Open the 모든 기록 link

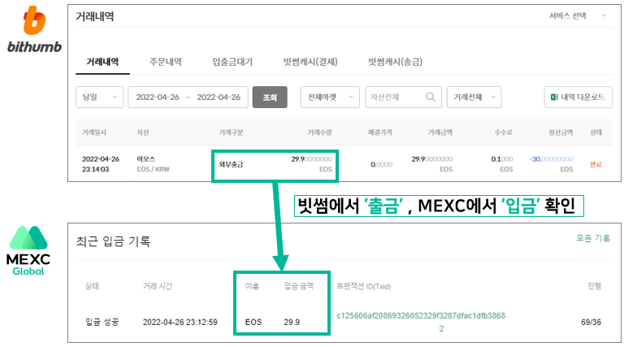coord(593,238)
